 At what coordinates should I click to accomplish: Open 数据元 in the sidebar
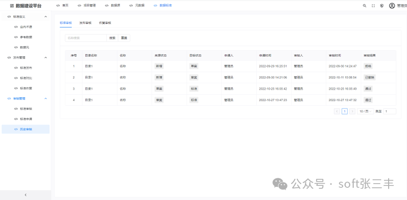(25, 47)
